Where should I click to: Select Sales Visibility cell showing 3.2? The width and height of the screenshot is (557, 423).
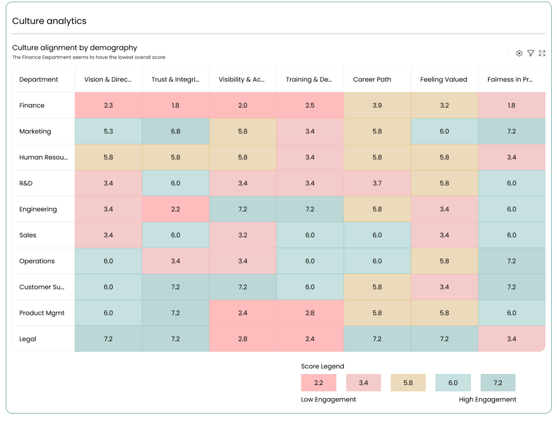click(243, 235)
